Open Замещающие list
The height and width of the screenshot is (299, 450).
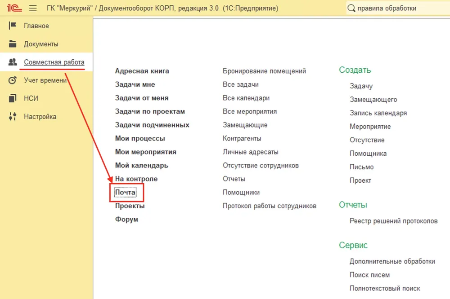[245, 125]
